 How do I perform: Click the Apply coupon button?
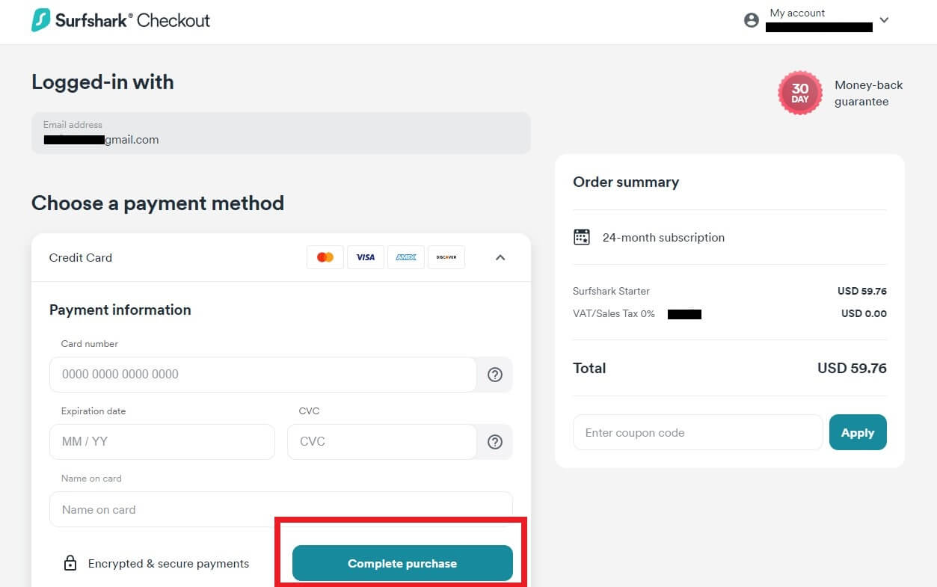[858, 432]
